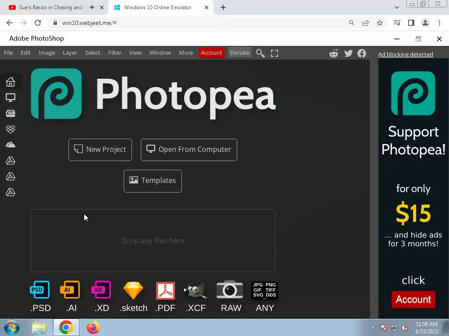Open the Filter menu
Viewport: 449px width, 336px height.
[115, 53]
